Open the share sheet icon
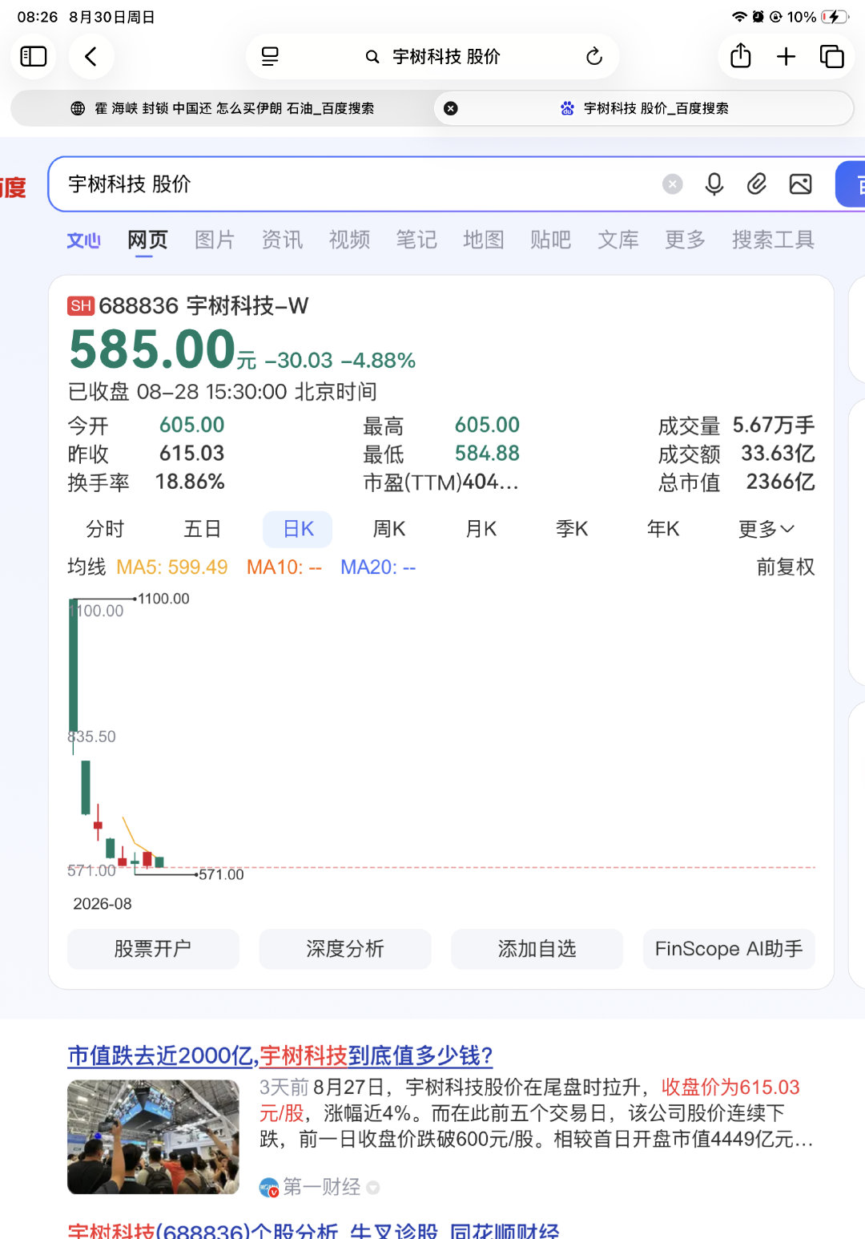This screenshot has height=1239, width=865. (741, 55)
